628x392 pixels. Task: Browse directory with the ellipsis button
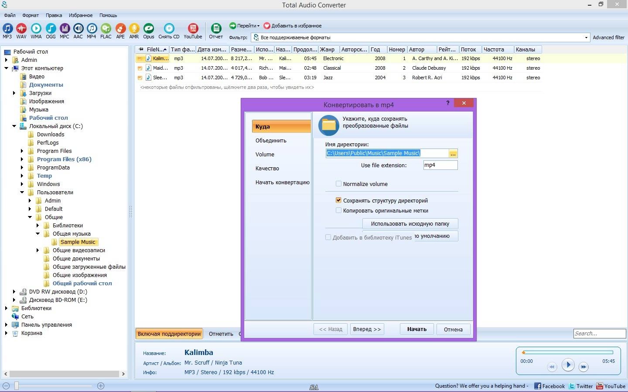pyautogui.click(x=453, y=153)
